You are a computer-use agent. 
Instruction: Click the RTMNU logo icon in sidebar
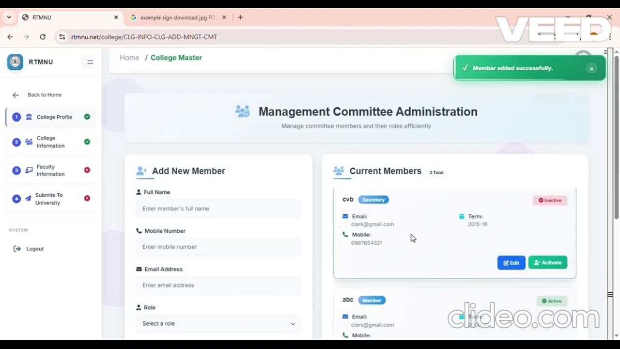click(15, 62)
